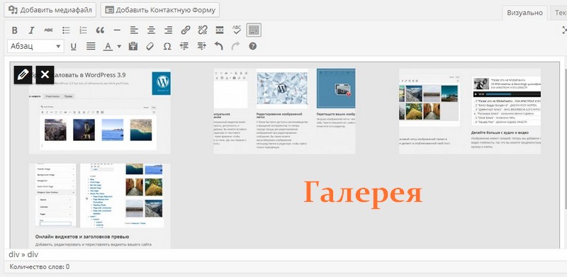
Task: Align text to the right
Action: (x=168, y=30)
